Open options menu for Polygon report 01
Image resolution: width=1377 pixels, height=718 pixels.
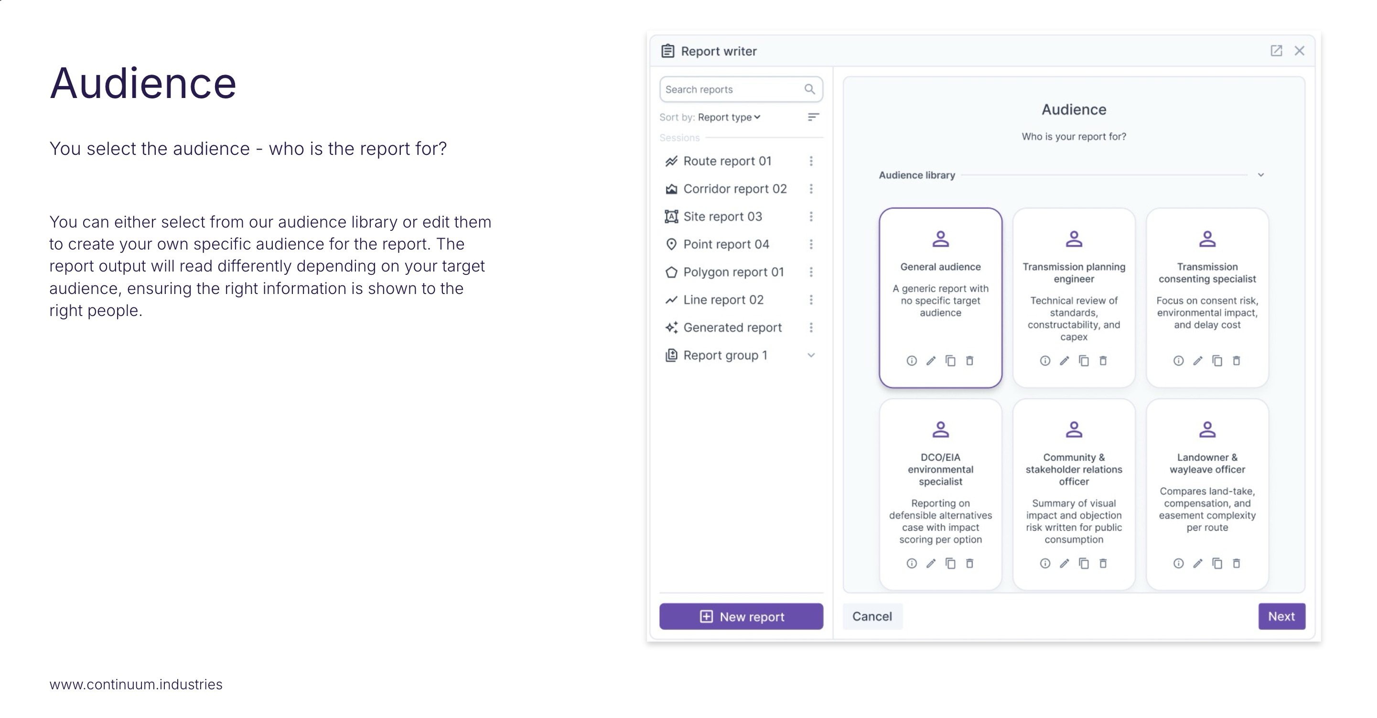[811, 272]
